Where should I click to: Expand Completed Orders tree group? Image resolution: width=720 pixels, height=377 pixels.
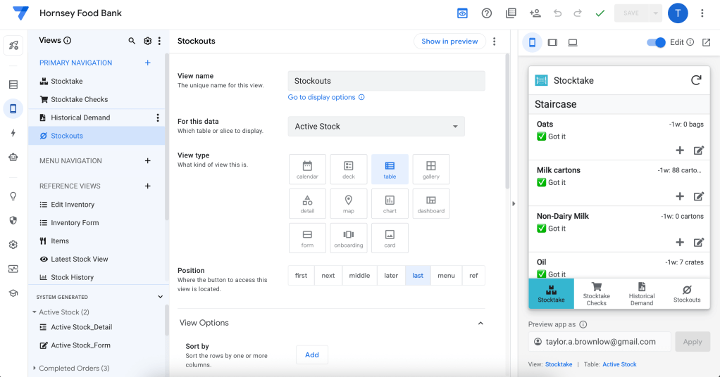coord(35,368)
